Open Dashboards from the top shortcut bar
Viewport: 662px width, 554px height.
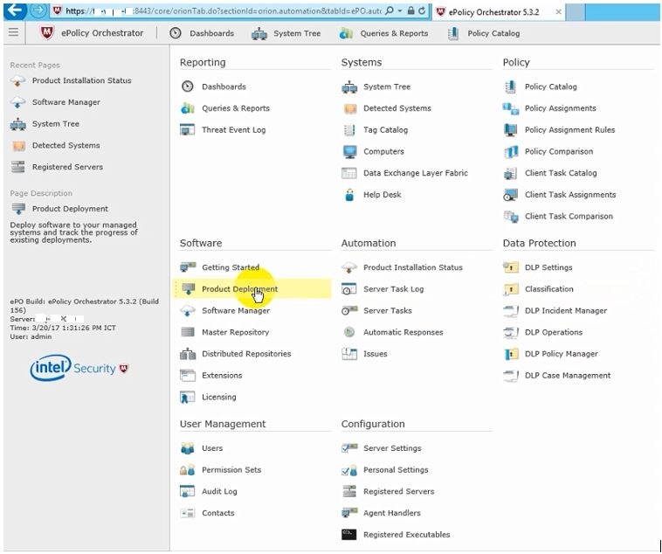[202, 33]
